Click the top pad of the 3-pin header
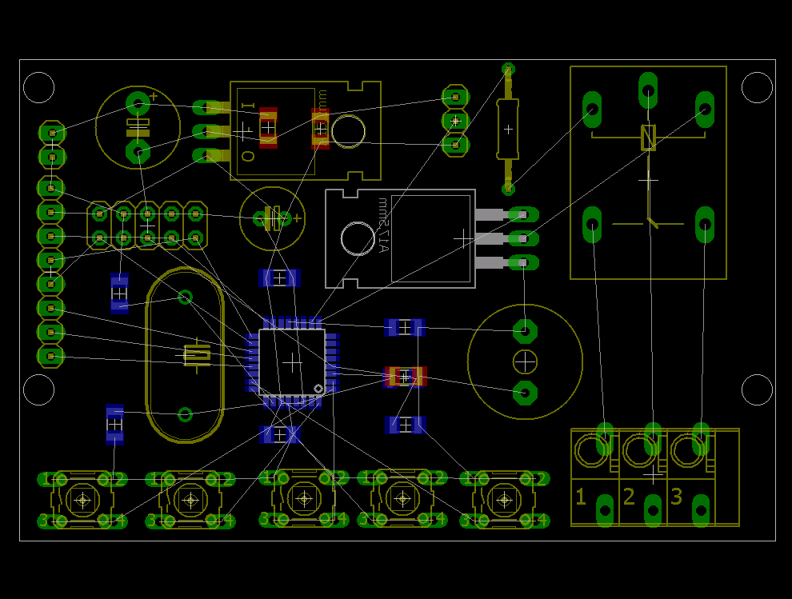This screenshot has height=599, width=792. (x=456, y=97)
